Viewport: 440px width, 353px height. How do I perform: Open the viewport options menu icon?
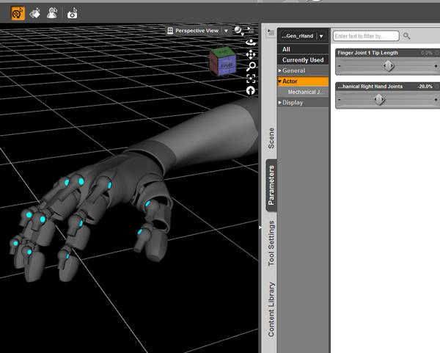[251, 30]
